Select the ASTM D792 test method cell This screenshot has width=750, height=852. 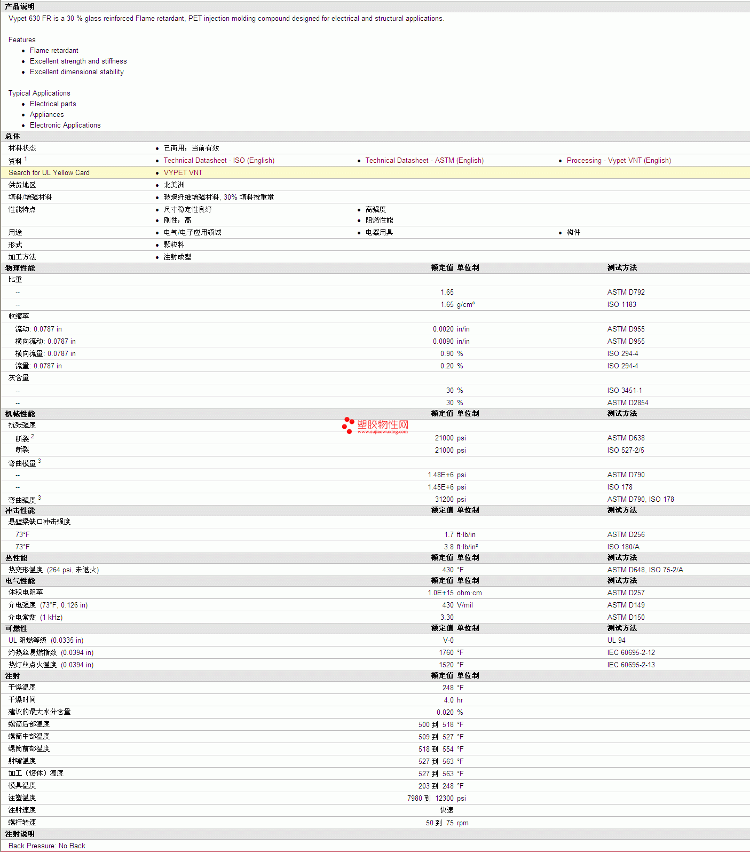point(626,292)
